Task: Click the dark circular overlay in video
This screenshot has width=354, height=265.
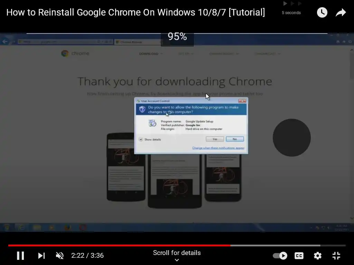Action: pyautogui.click(x=291, y=137)
